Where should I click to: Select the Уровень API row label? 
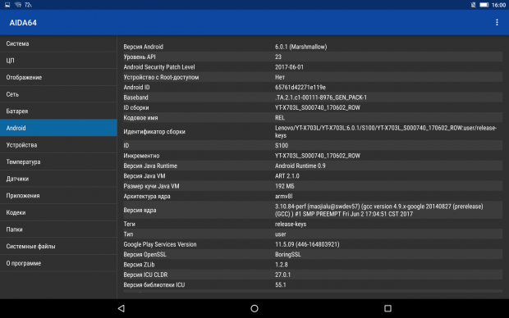click(x=140, y=57)
